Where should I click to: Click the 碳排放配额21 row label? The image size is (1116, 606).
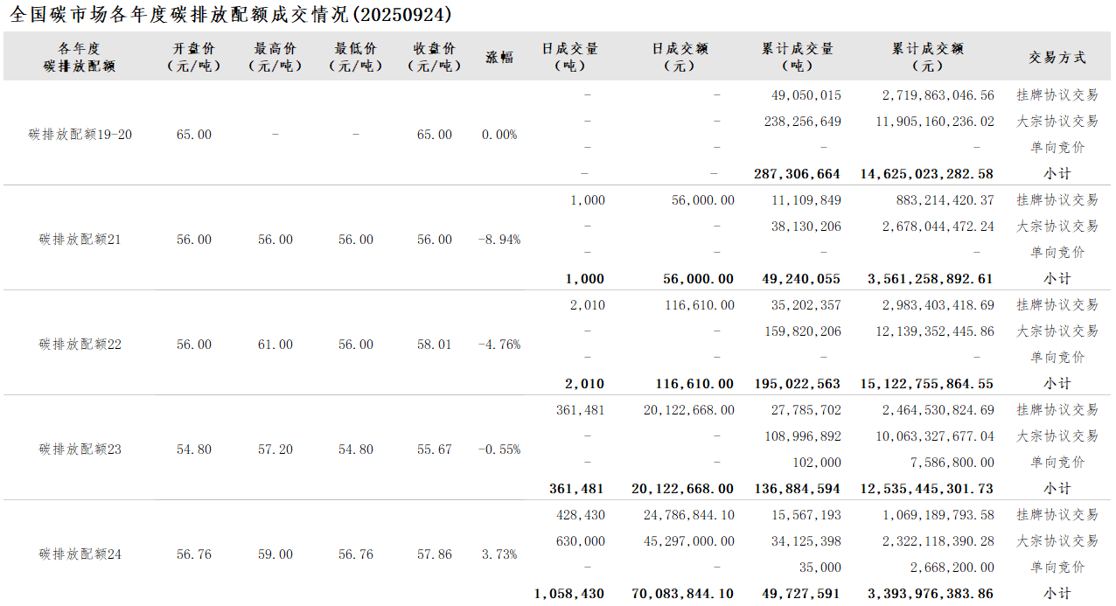point(80,240)
